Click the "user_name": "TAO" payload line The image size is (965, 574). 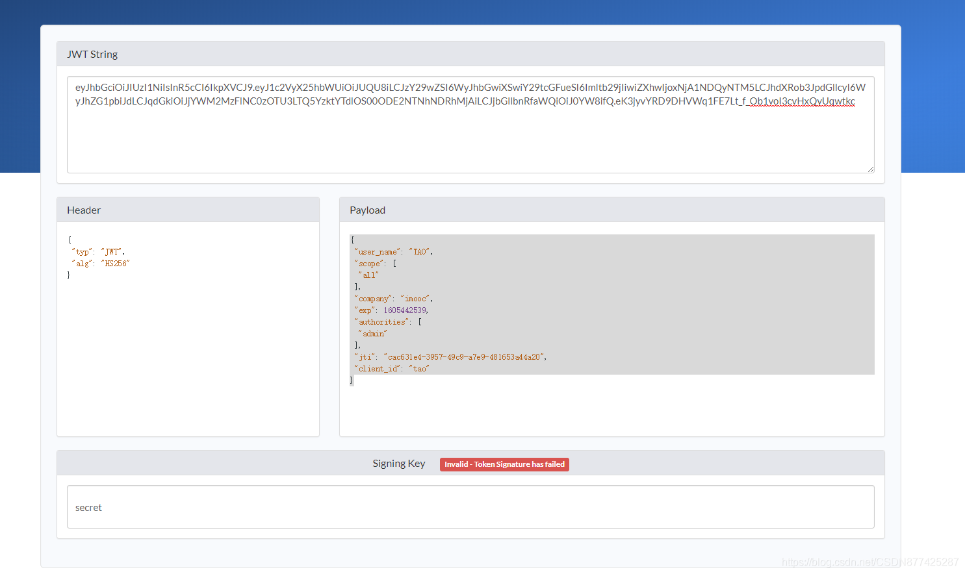[394, 252]
